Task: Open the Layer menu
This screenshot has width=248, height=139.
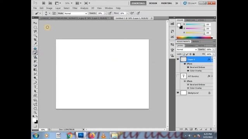Action: [x=58, y=8]
